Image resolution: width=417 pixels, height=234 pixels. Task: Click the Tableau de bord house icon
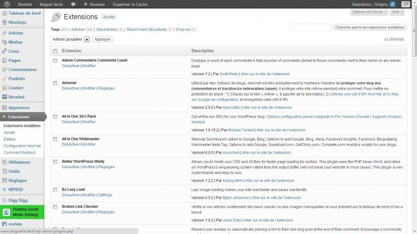4,13
